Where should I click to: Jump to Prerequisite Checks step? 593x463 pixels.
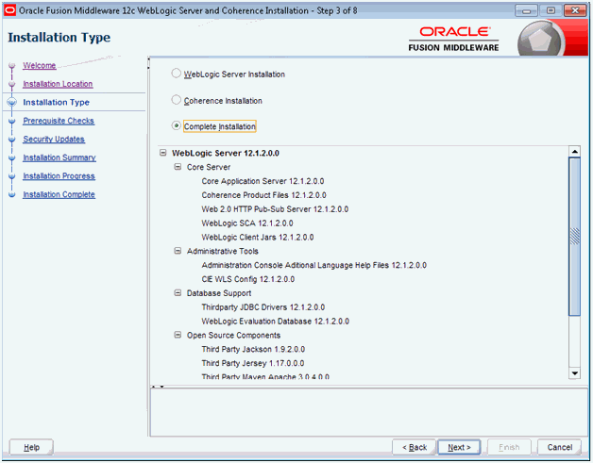coord(59,121)
